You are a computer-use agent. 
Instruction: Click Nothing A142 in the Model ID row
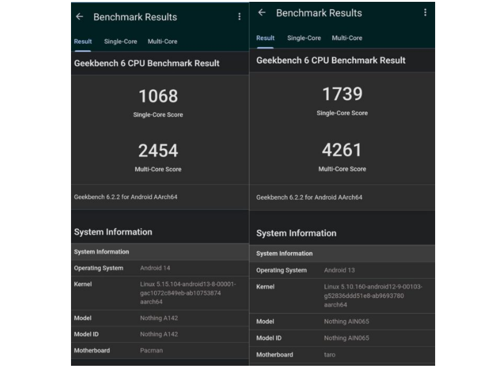pos(159,334)
